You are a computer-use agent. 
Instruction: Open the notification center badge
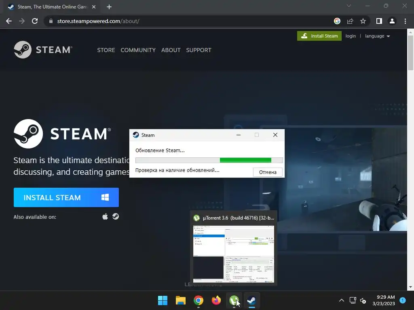[x=403, y=300]
